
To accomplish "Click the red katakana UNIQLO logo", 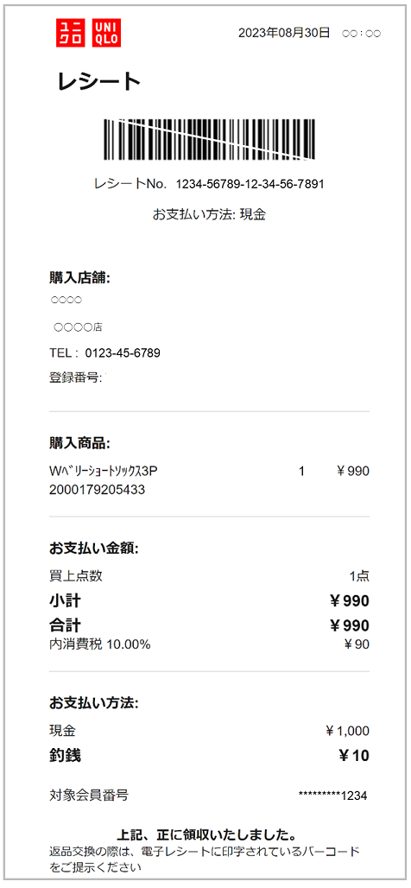I will point(71,33).
